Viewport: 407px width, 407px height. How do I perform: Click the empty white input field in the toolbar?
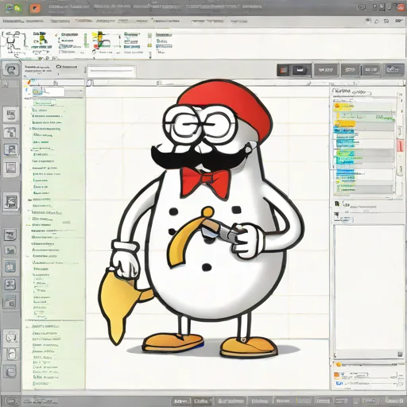pyautogui.click(x=111, y=71)
